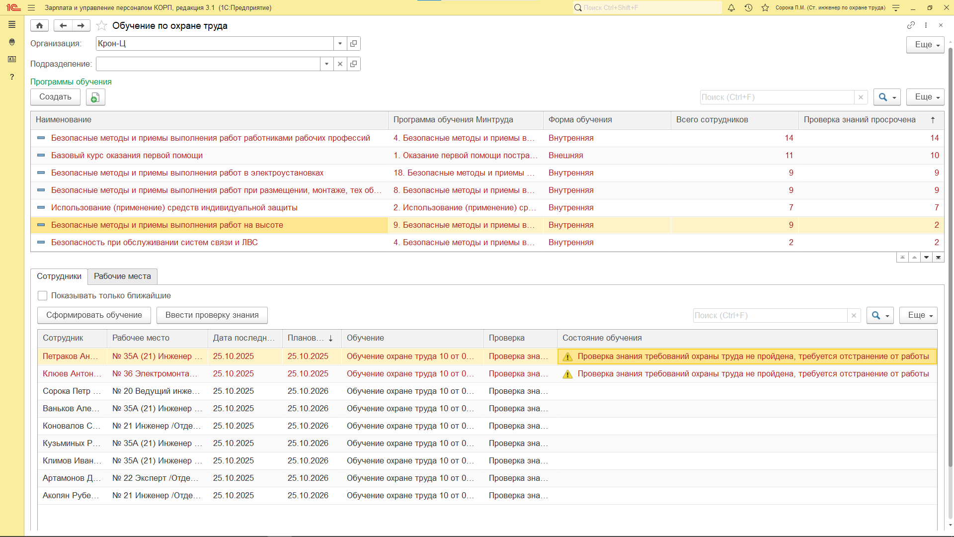Go back using the left arrow
Image resolution: width=954 pixels, height=537 pixels.
coord(63,25)
